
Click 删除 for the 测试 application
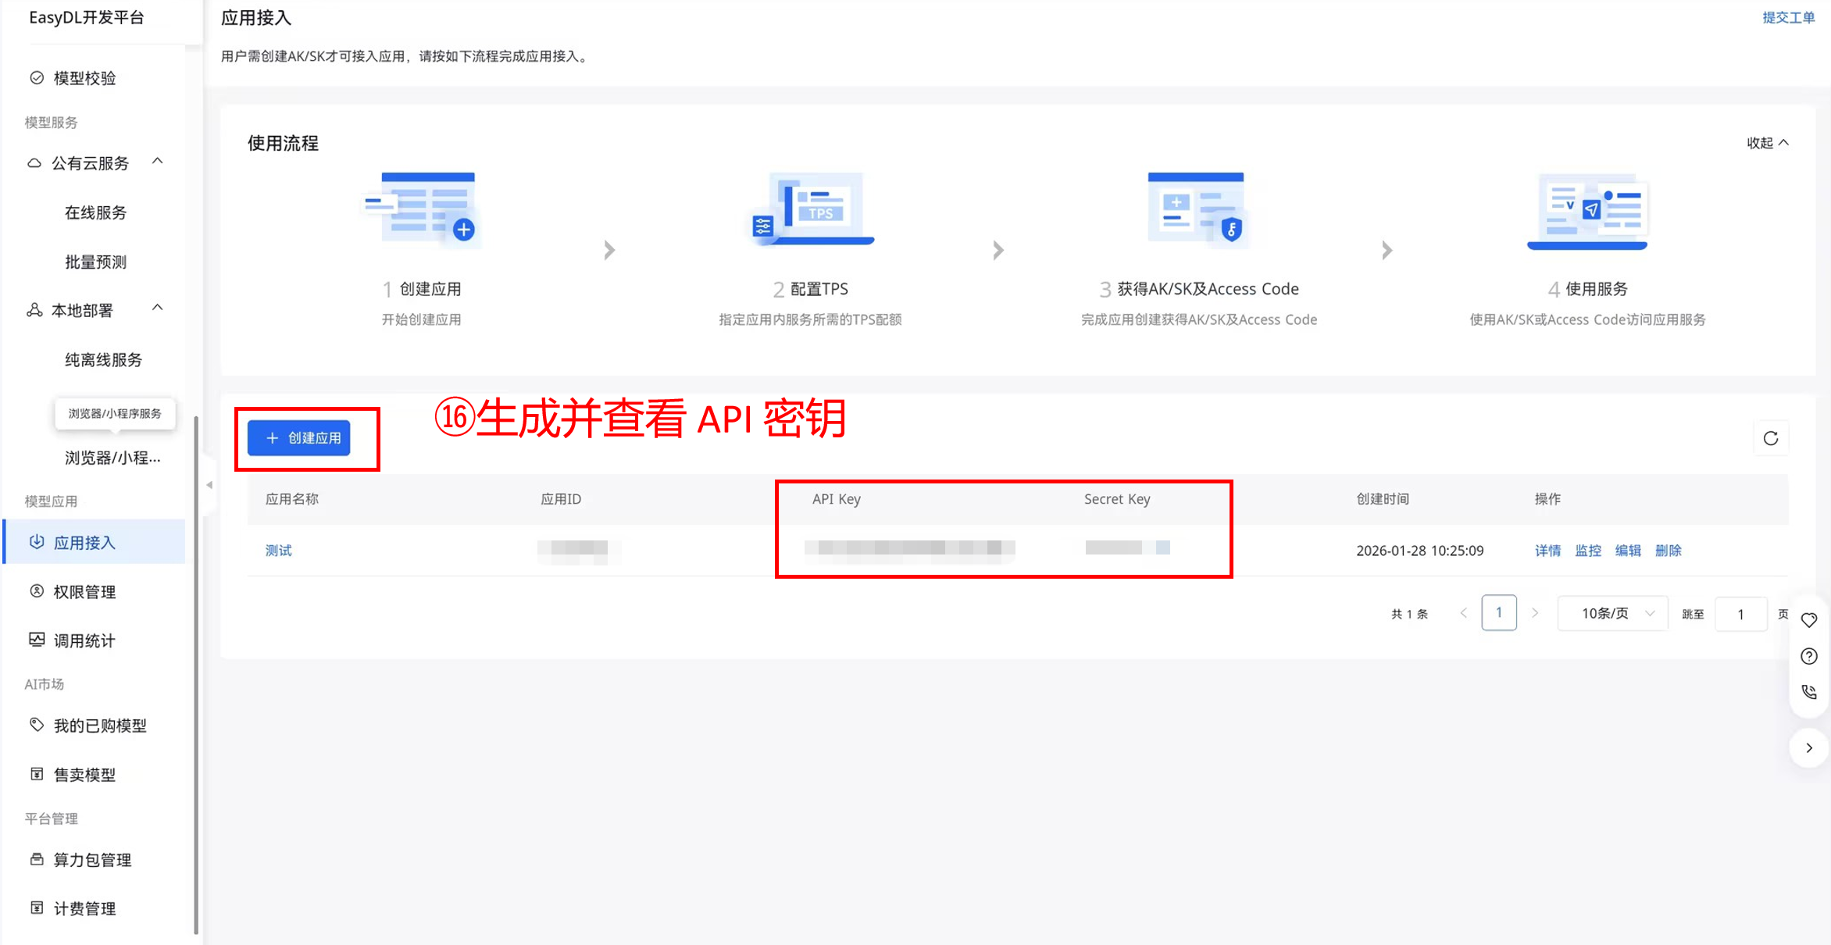tap(1668, 551)
